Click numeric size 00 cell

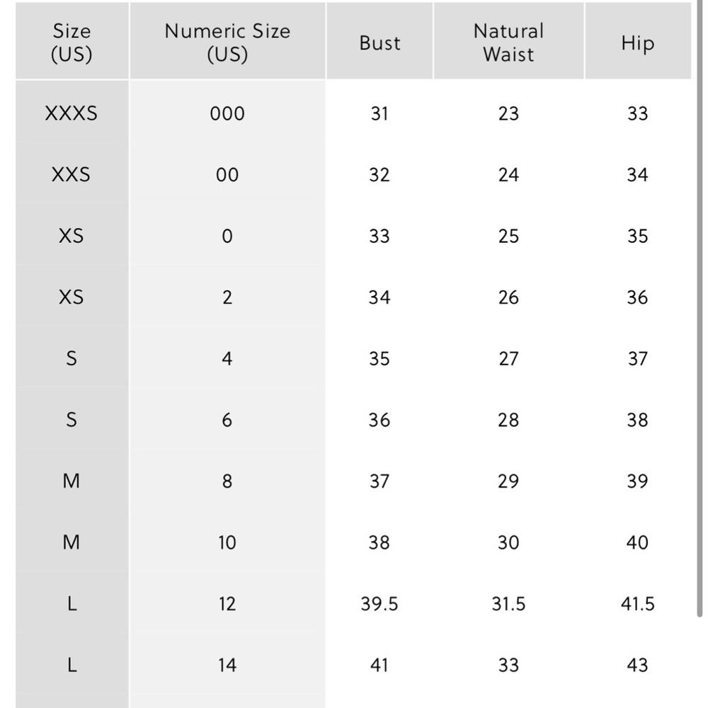coord(227,175)
